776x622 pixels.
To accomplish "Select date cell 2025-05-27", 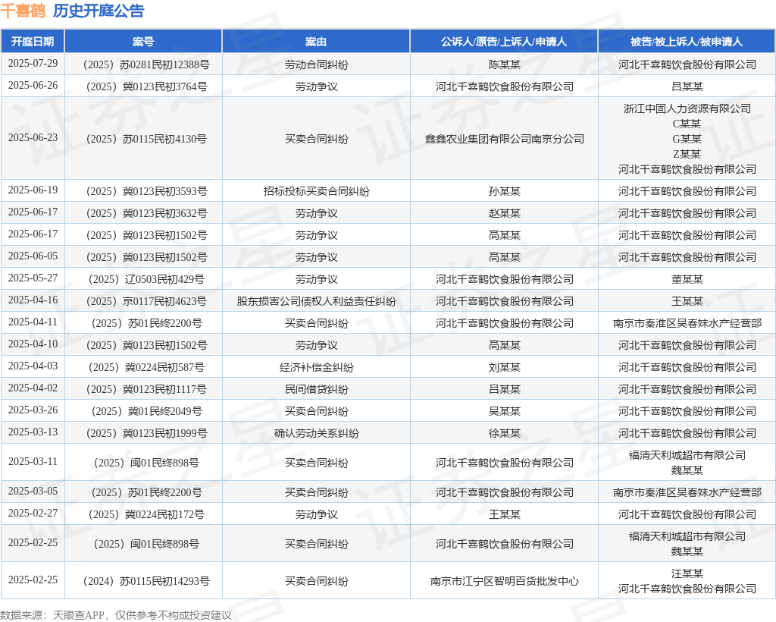I will pyautogui.click(x=33, y=278).
